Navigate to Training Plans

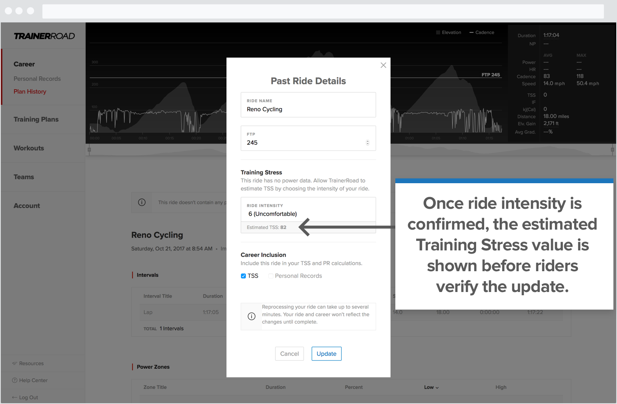36,119
